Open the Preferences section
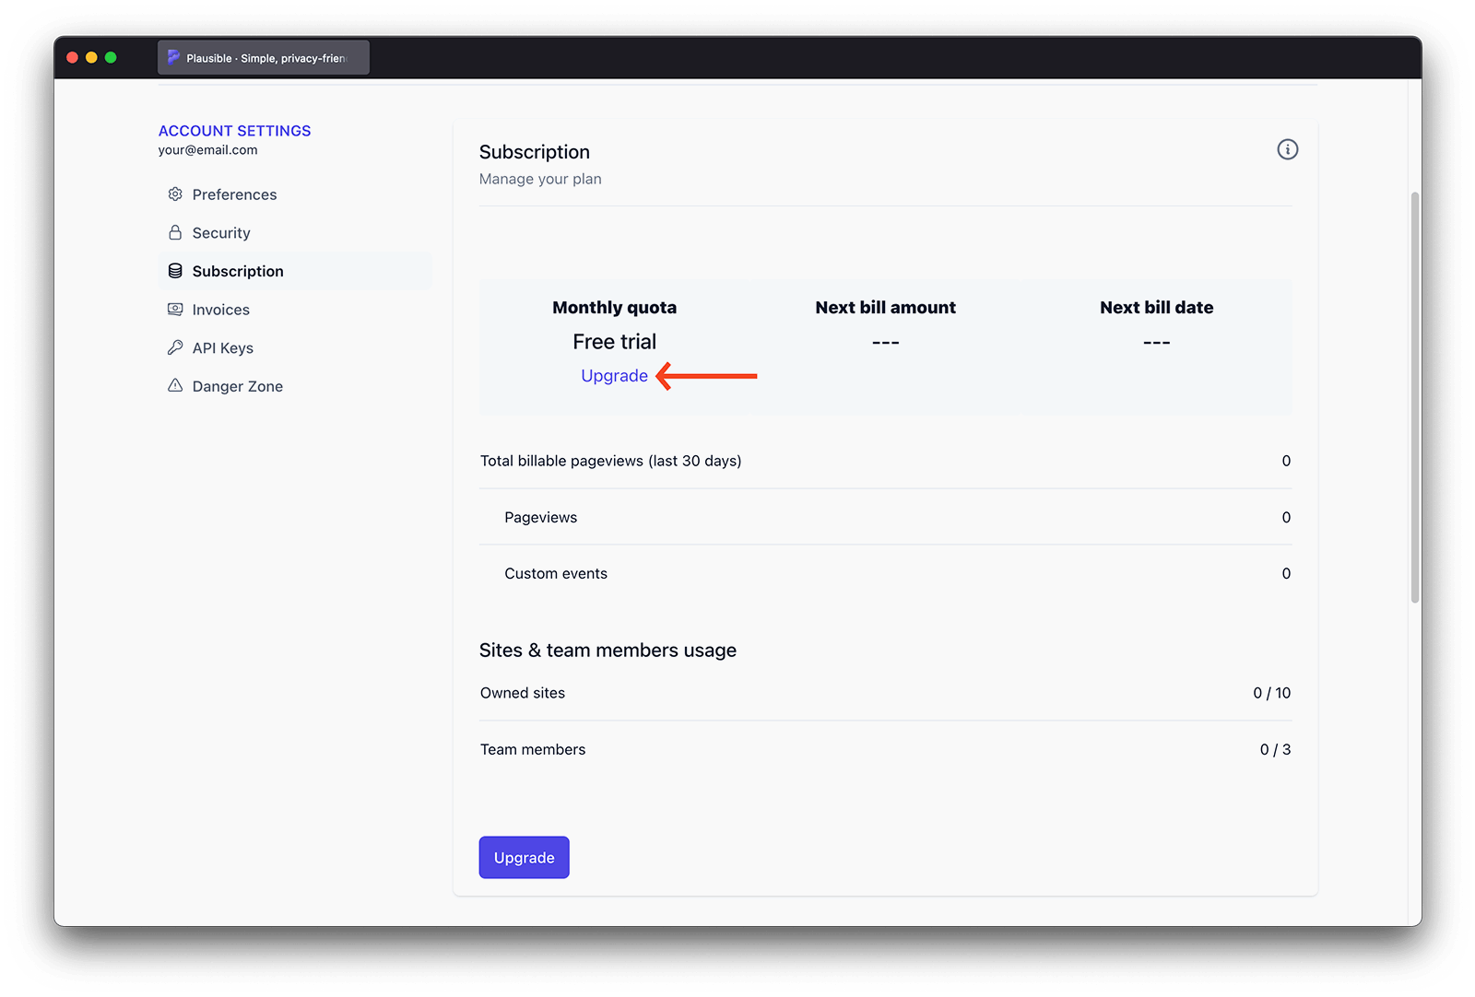 [234, 194]
